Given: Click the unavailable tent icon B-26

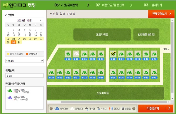Looking at the screenshot, I should [x=76, y=54].
